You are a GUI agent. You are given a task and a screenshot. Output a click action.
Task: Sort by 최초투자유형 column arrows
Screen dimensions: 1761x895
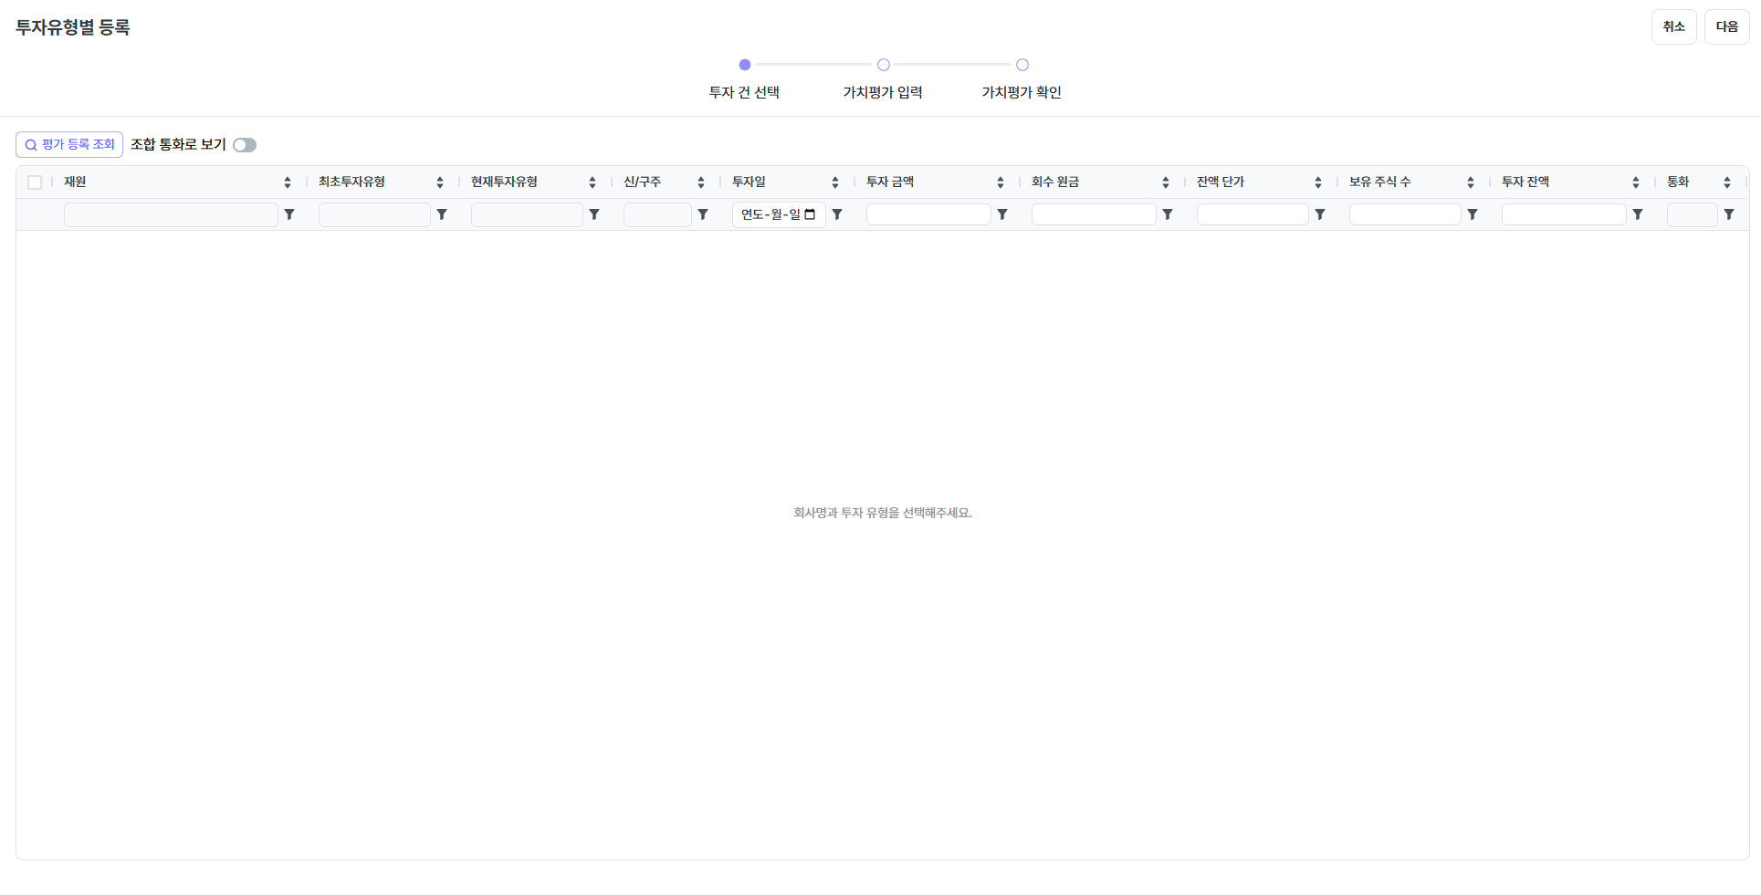point(440,182)
